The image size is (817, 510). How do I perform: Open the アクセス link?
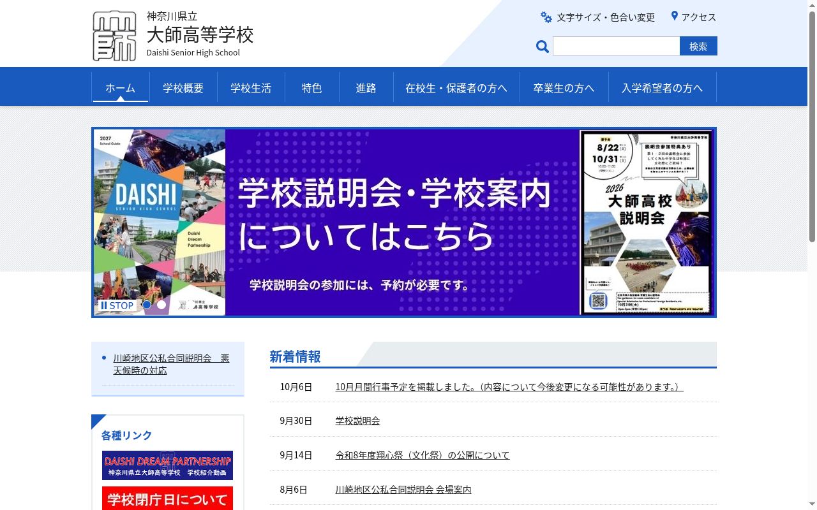tap(699, 17)
